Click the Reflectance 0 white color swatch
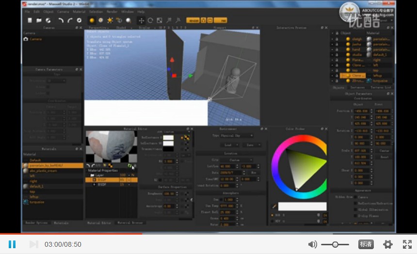The height and width of the screenshot is (254, 417). [x=168, y=138]
